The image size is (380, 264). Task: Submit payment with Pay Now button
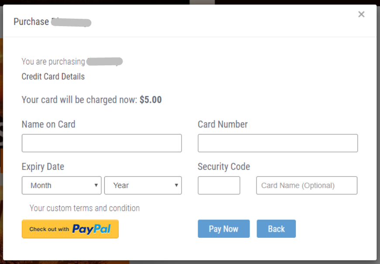point(224,229)
